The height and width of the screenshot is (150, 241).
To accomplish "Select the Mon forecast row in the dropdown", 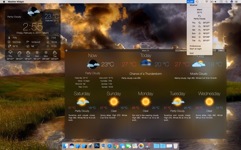I will 199,37.
